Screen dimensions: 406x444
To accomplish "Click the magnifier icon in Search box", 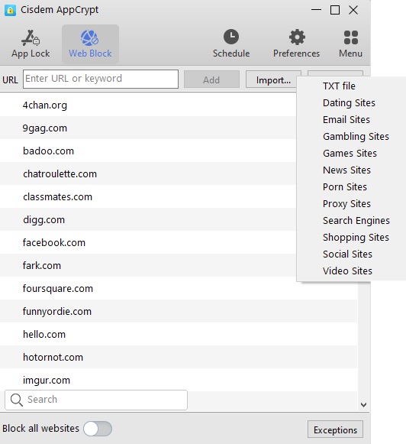I will click(x=16, y=400).
